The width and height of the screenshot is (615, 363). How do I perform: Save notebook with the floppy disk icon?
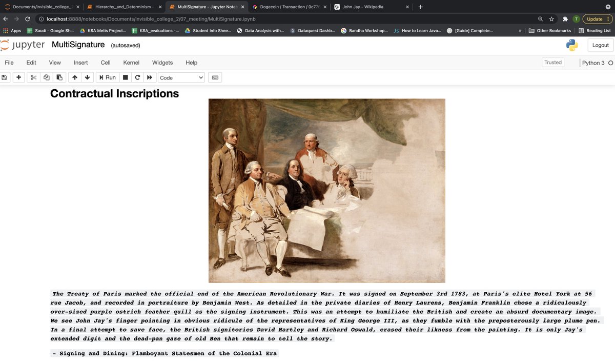pyautogui.click(x=5, y=77)
